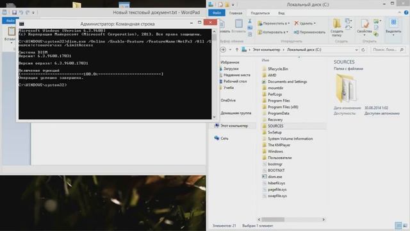Select the Пользователи folder
410x231 pixels.
click(279, 158)
